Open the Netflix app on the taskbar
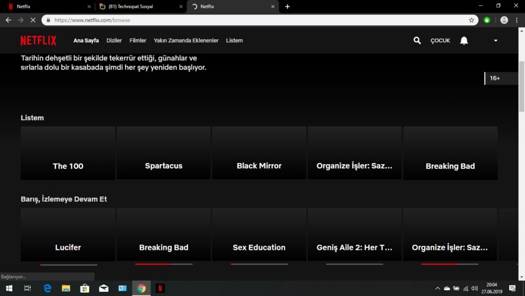The image size is (525, 296). (160, 288)
